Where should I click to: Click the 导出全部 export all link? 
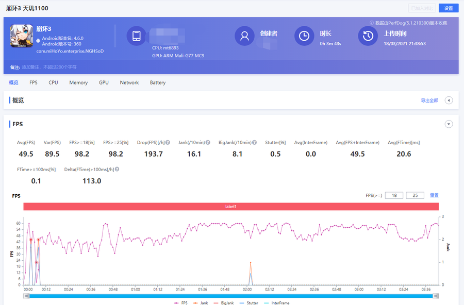click(429, 100)
